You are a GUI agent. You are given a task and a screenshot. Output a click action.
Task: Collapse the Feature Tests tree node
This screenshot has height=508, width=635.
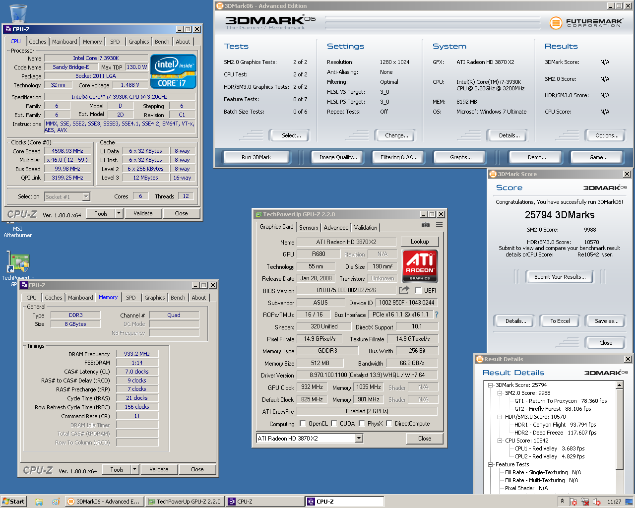[x=490, y=464]
